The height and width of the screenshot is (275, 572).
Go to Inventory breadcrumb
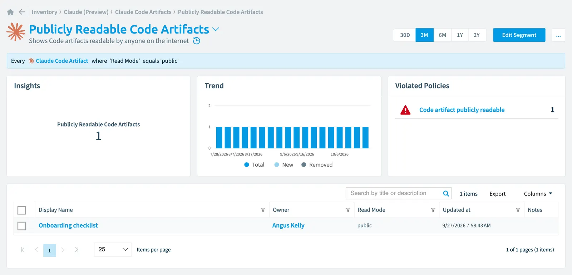[x=44, y=12]
